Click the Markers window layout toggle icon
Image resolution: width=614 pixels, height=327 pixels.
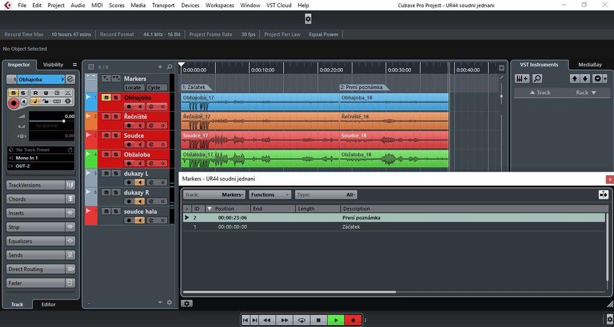603,194
